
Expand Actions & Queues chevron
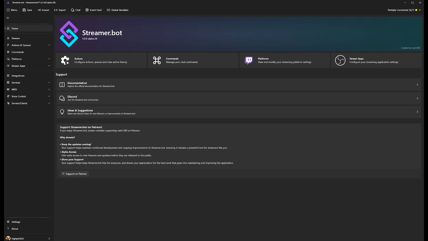49,45
